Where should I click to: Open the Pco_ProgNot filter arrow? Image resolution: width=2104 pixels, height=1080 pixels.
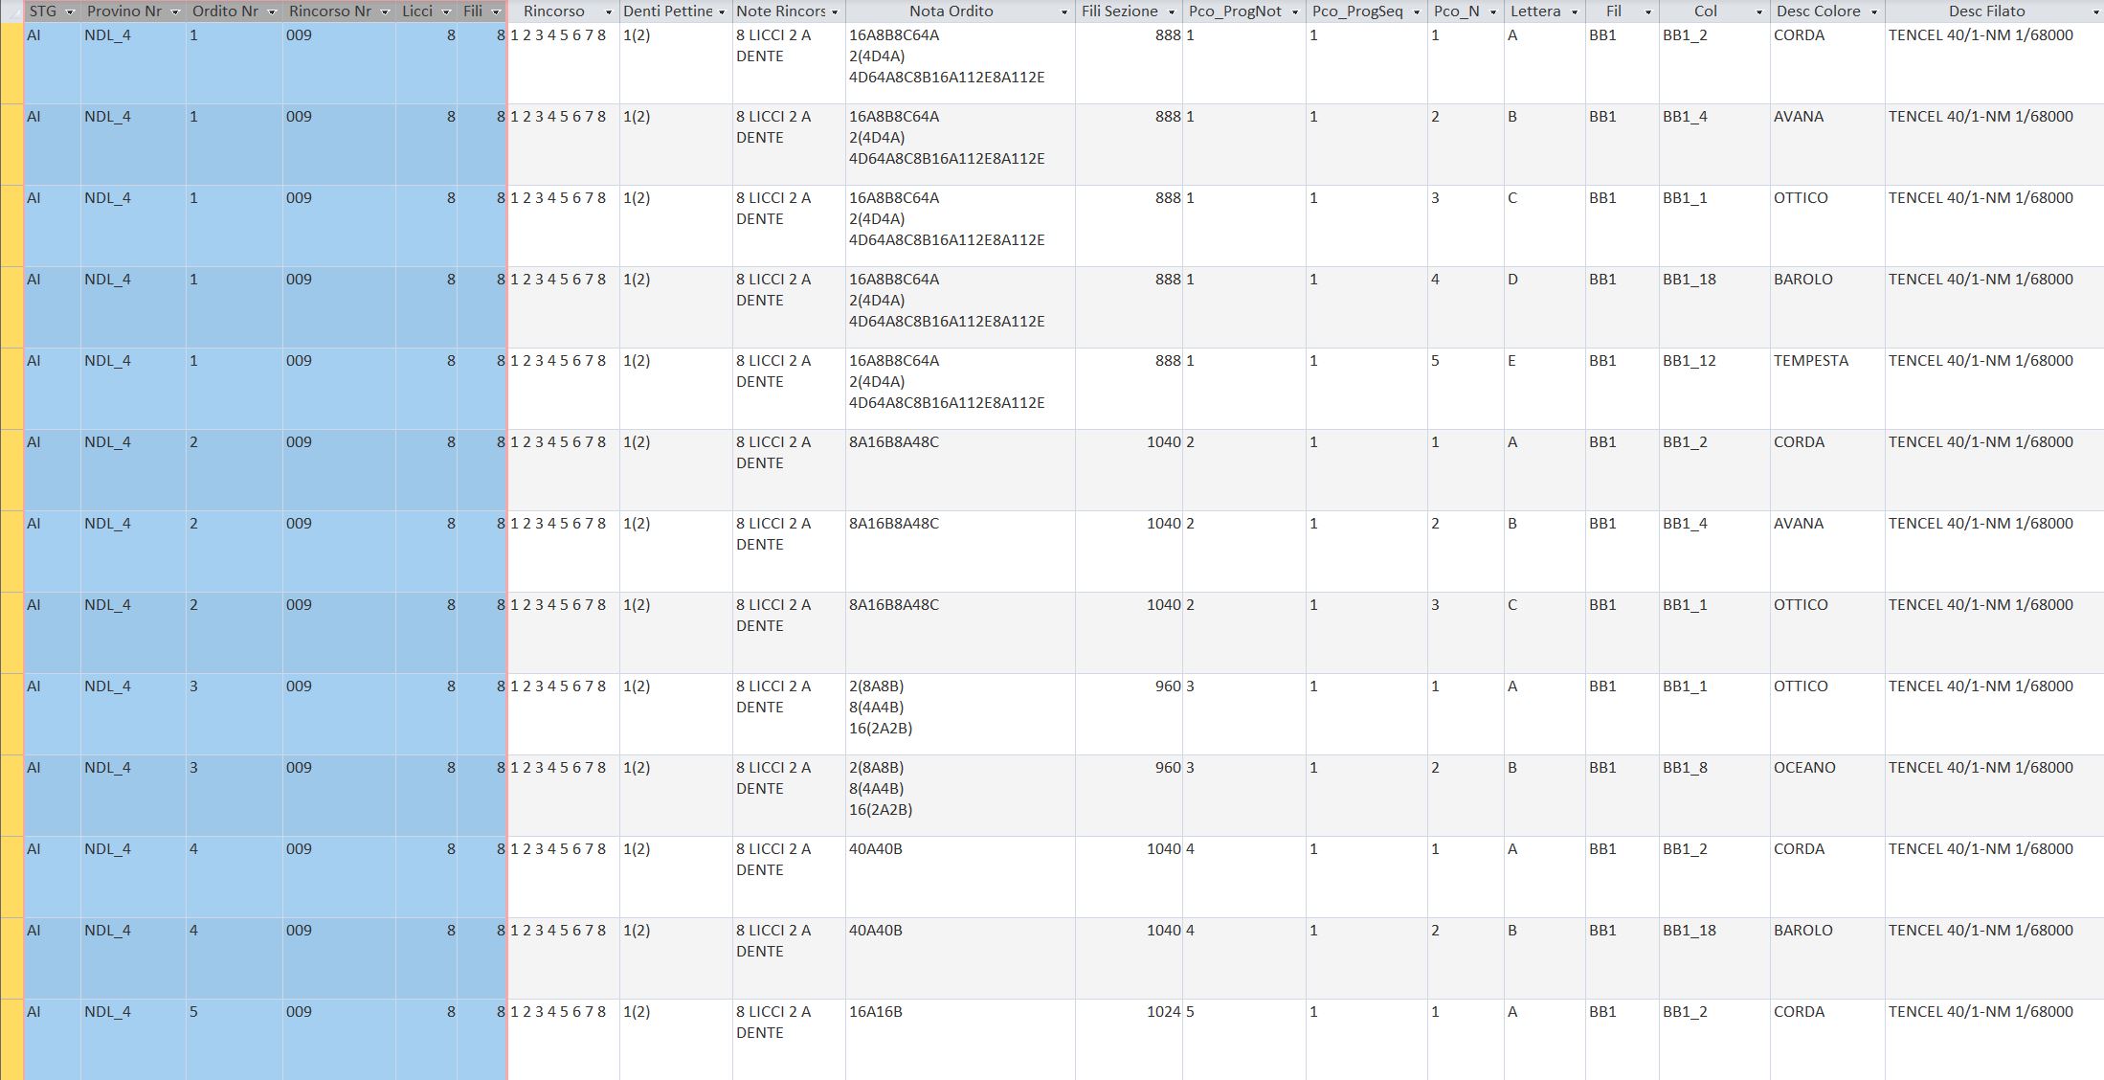[1294, 11]
